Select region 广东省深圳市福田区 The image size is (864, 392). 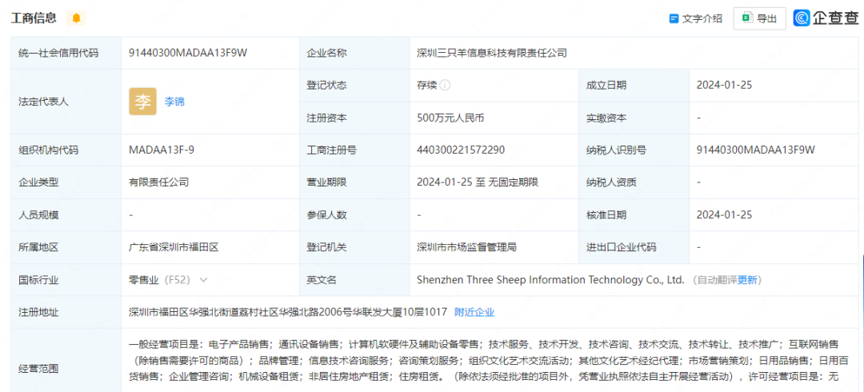174,247
